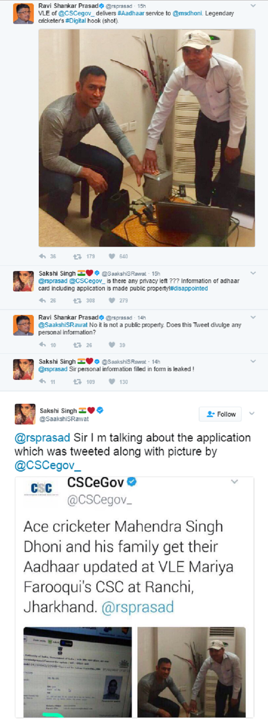The width and height of the screenshot is (268, 720).
Task: Retweet the Aadhaar service photo tweet
Action: tap(77, 257)
